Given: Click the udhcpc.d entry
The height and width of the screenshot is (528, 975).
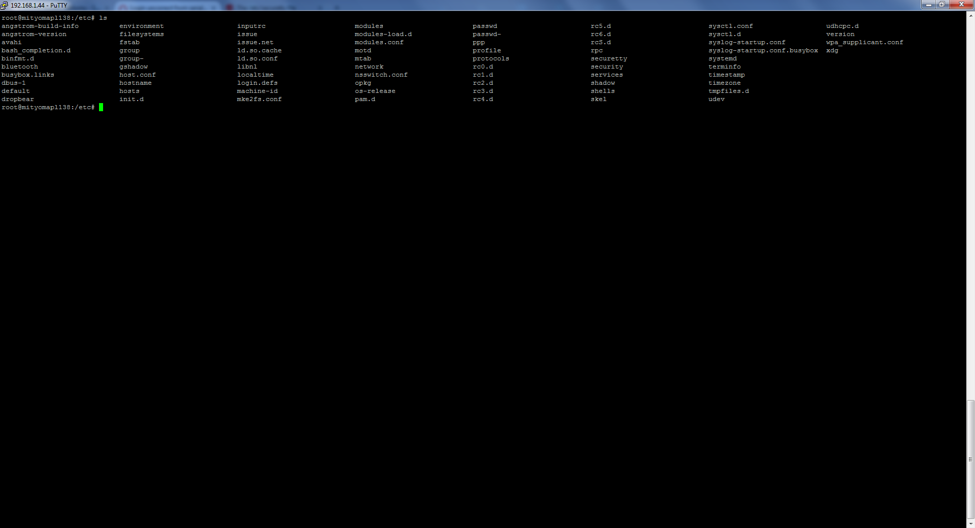Looking at the screenshot, I should 842,26.
